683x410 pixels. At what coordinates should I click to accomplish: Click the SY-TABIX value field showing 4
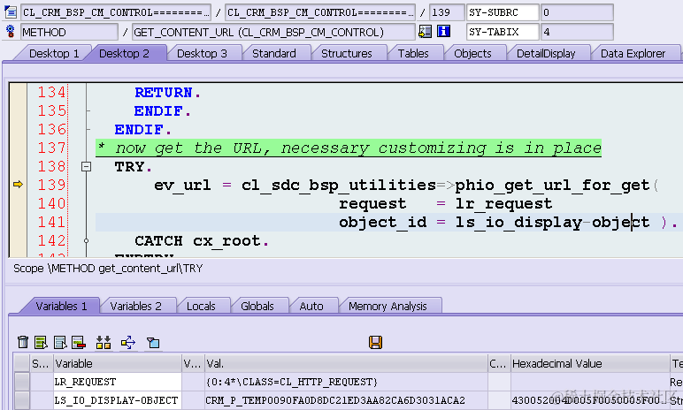[x=577, y=32]
